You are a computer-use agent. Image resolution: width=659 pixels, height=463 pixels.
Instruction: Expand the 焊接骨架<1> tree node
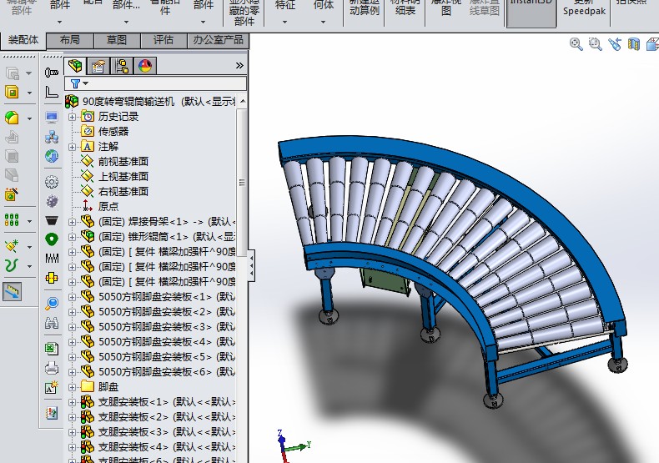click(72, 222)
